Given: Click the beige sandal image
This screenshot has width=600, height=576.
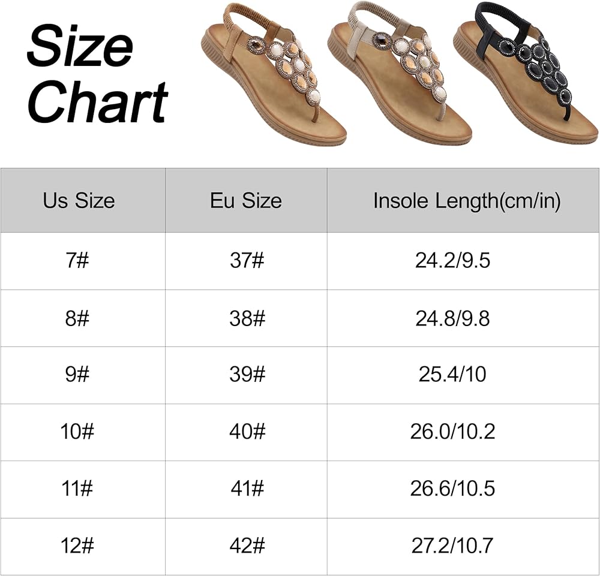Looking at the screenshot, I should (399, 81).
